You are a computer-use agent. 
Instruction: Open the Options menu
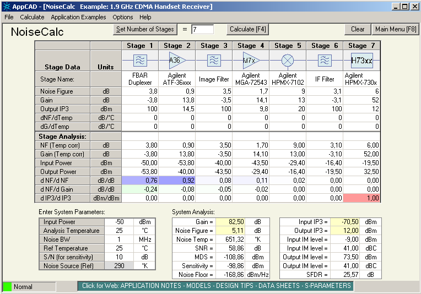(x=123, y=17)
